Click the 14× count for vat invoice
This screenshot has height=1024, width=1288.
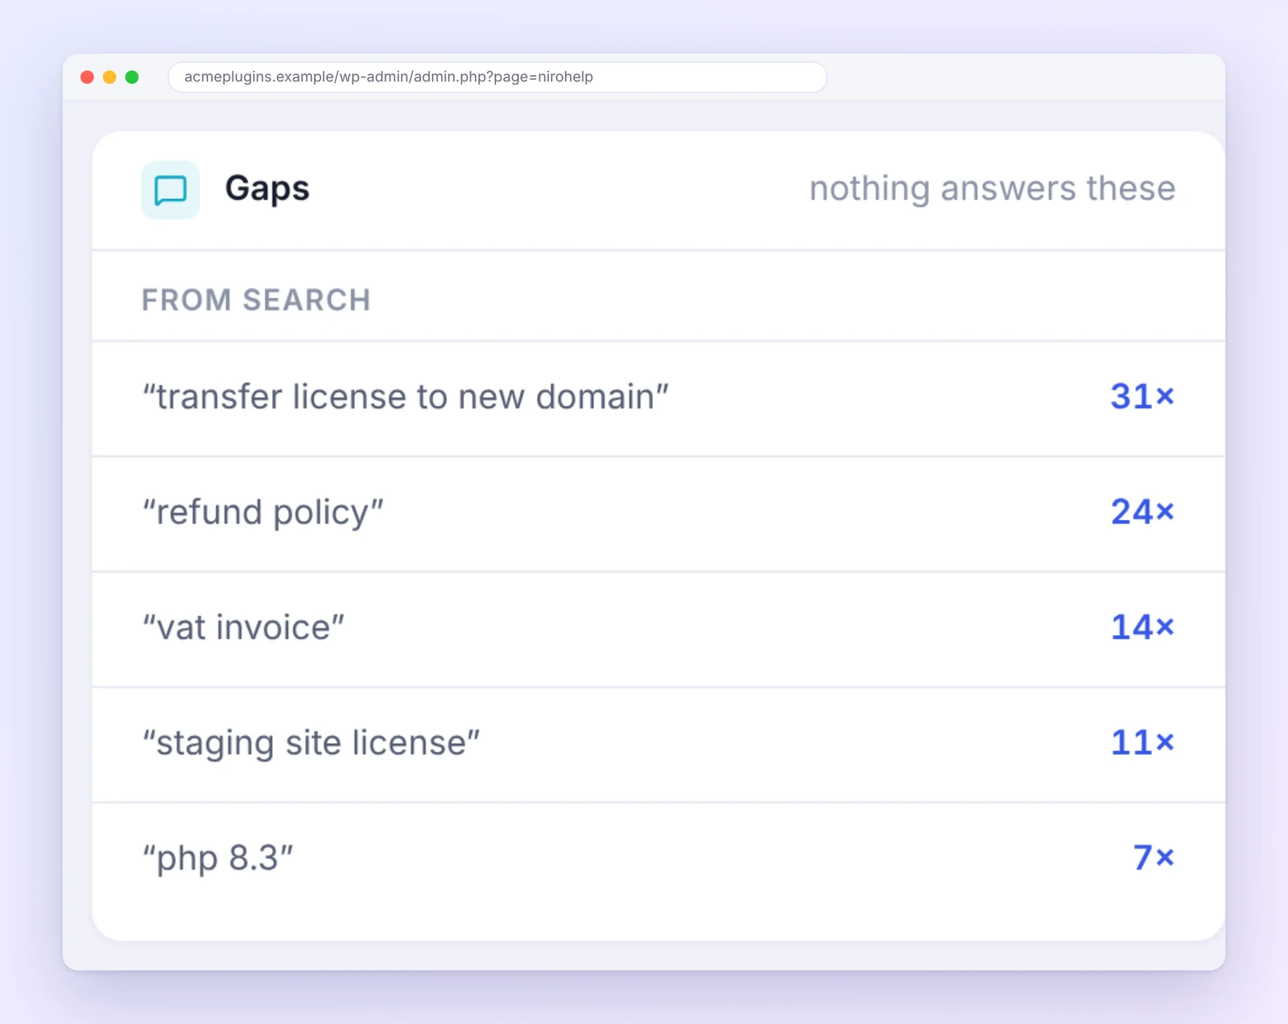(x=1142, y=626)
